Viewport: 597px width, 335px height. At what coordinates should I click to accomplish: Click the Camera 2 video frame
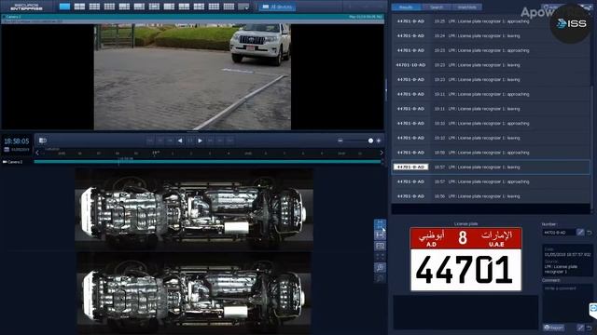(192, 77)
